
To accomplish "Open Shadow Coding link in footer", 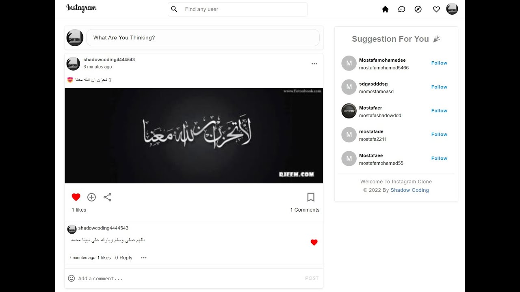I will pos(409,190).
